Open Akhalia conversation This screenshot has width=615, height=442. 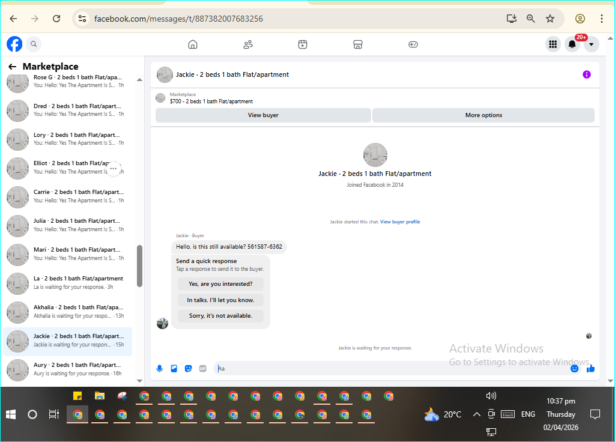(67, 312)
